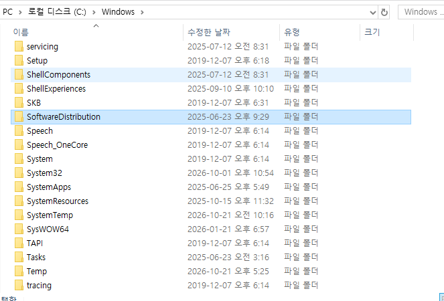Click the PC breadcrumb segment

7,12
